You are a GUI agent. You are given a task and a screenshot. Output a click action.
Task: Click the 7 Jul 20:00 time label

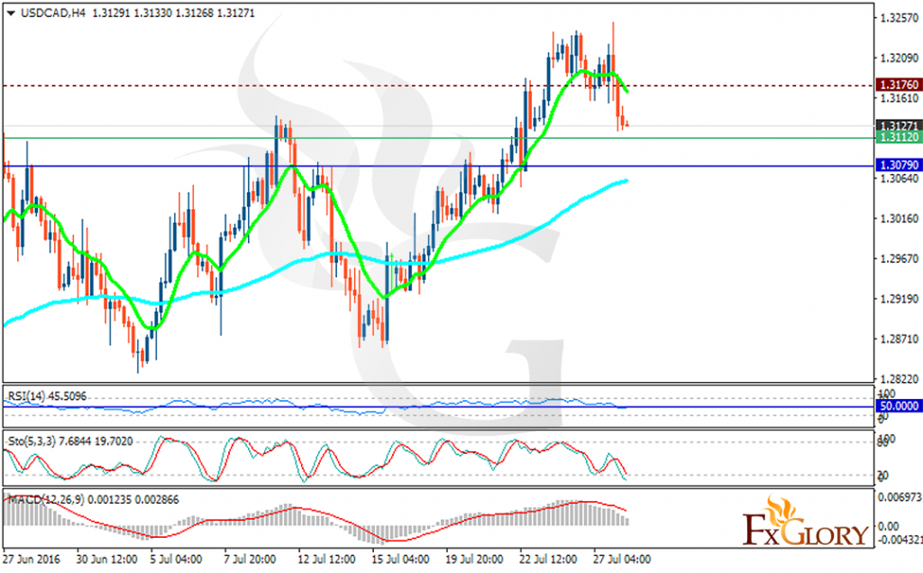coord(251,559)
